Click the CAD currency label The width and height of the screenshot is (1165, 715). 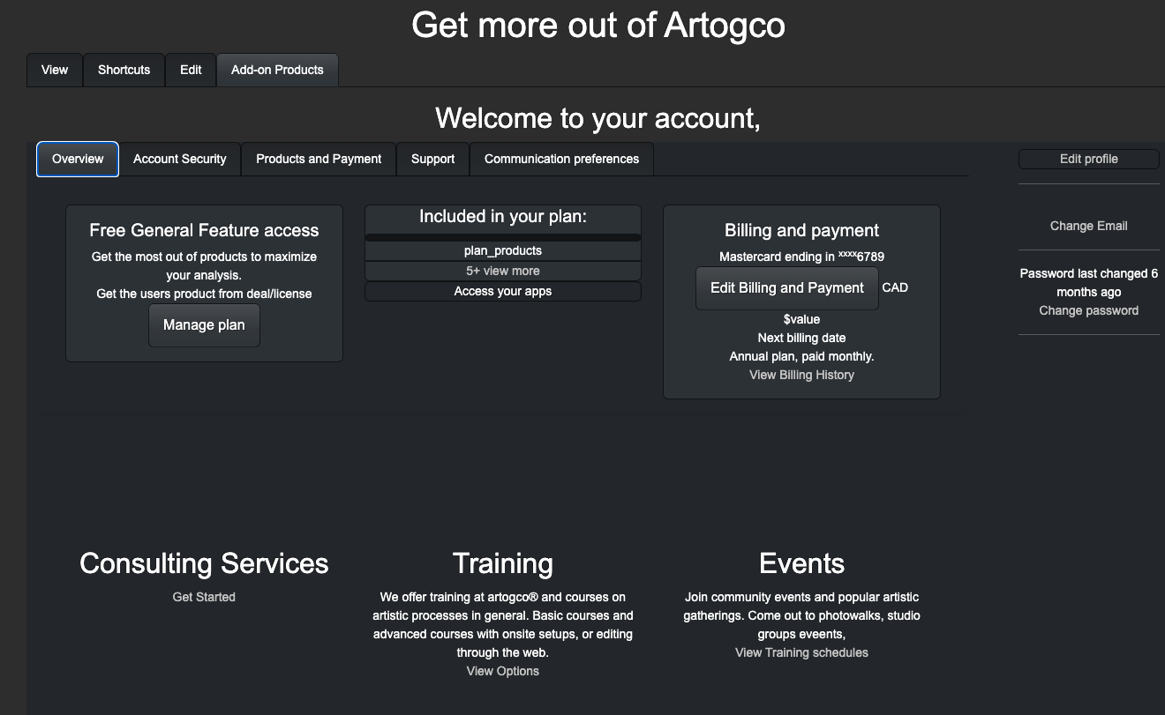point(895,287)
